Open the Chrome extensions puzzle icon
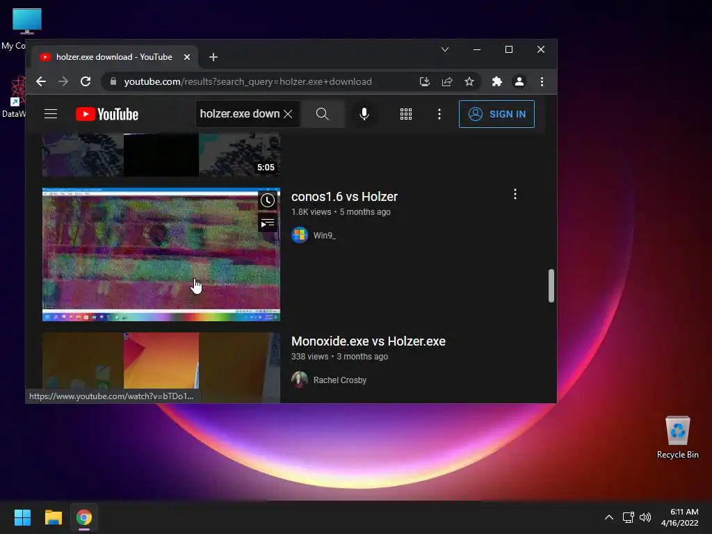This screenshot has height=534, width=712. pos(496,82)
